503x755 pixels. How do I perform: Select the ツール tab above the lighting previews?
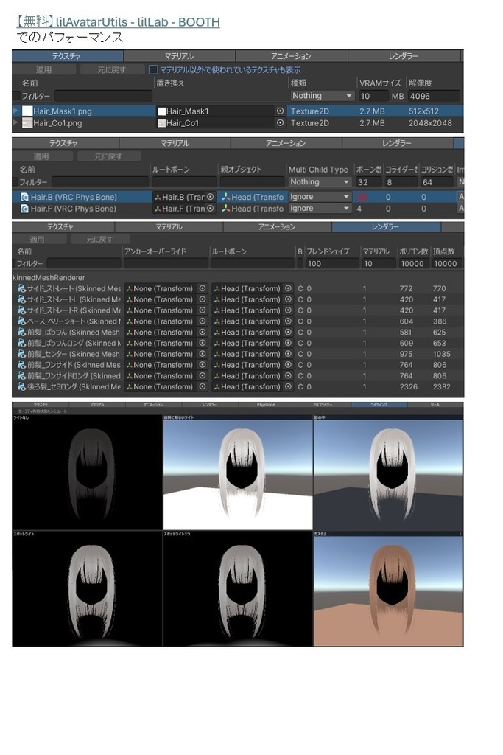(435, 405)
